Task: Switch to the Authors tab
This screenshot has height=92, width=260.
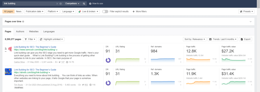Action: [x=20, y=31]
